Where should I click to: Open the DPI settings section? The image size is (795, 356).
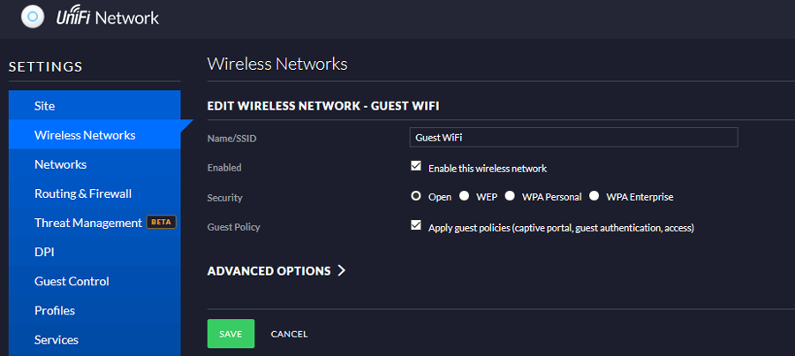44,252
